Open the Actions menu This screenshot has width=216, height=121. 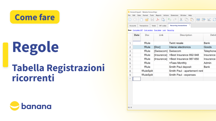[x=166, y=15]
